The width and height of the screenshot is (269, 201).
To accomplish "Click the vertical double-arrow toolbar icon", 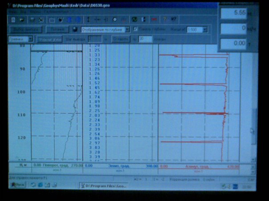I will 89,20.
